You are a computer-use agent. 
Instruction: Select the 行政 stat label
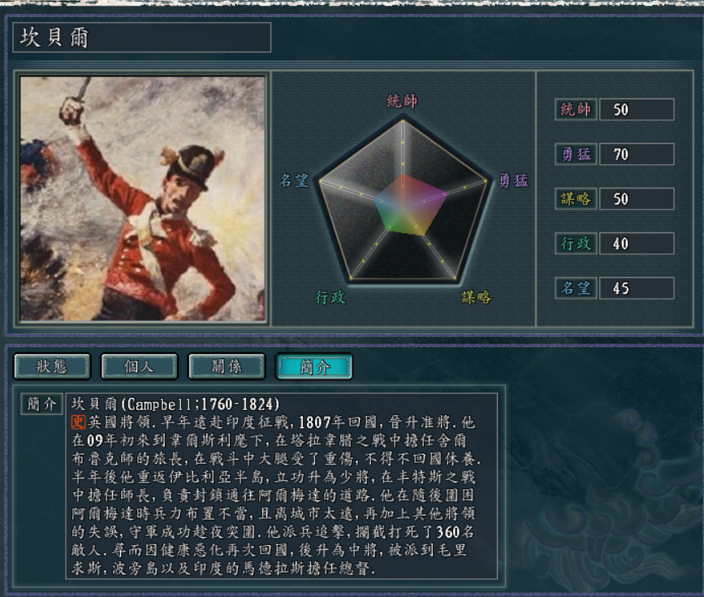(576, 244)
